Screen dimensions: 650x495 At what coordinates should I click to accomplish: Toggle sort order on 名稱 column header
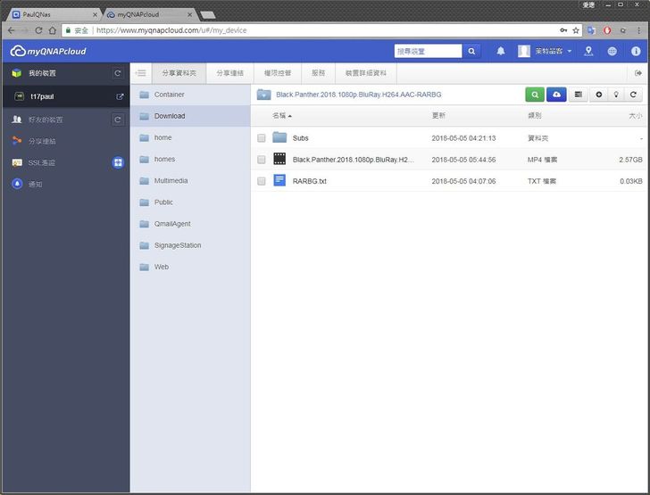[281, 116]
